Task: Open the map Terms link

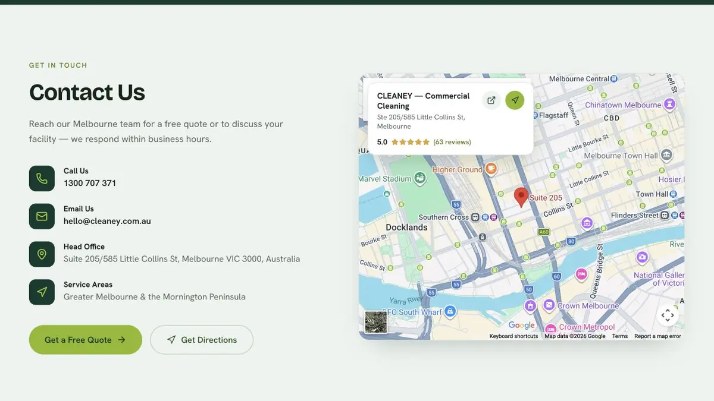Action: pos(620,336)
